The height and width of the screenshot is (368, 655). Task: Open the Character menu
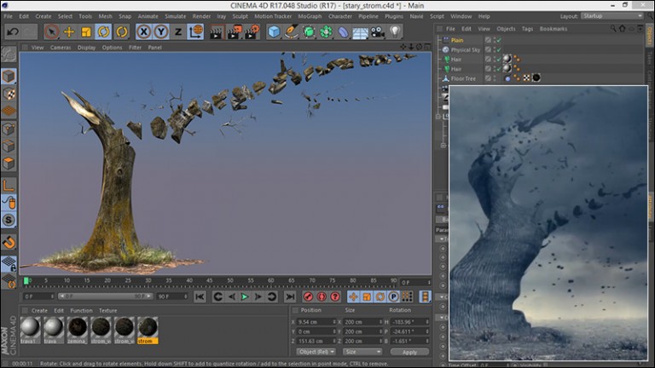[x=340, y=16]
